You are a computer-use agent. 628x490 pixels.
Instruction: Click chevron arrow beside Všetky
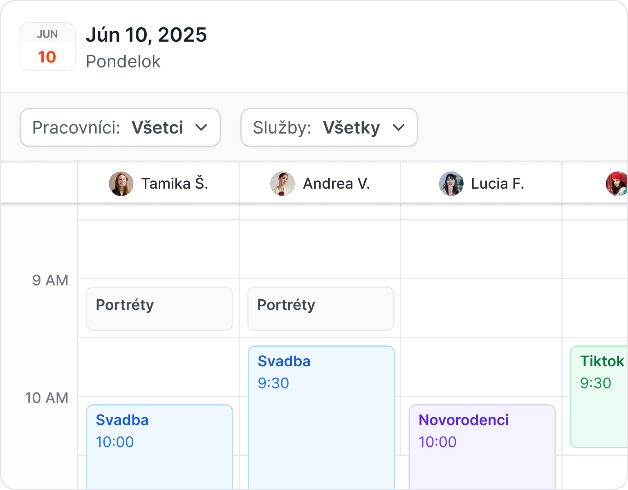[399, 127]
